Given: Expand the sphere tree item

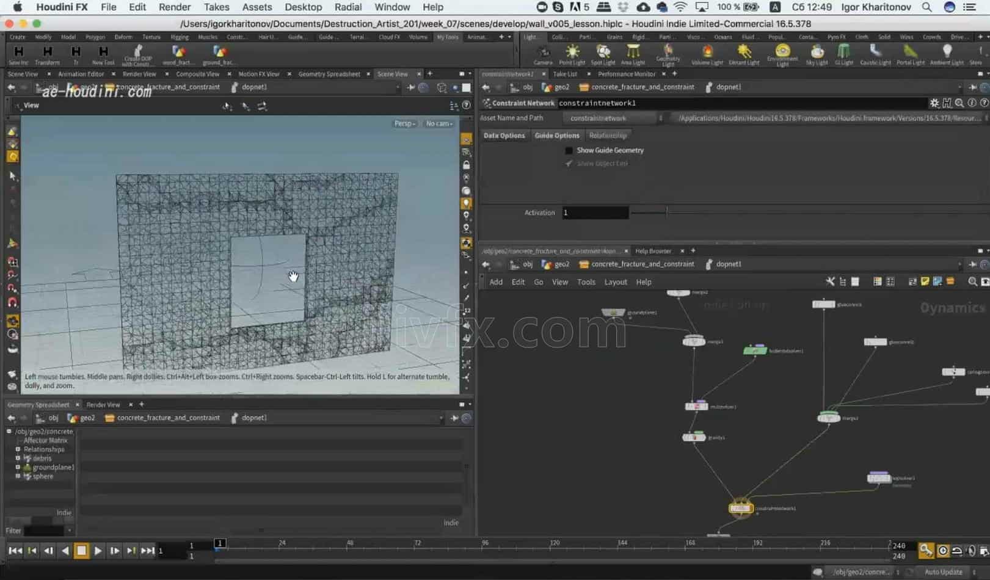Looking at the screenshot, I should pos(18,476).
